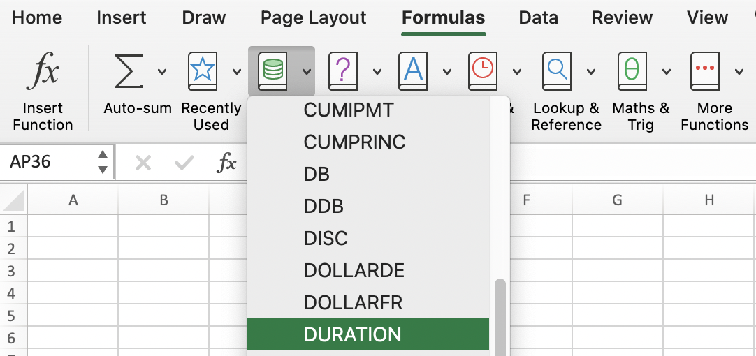Viewport: 756px width, 356px height.
Task: Expand the Date & Time dropdown arrow
Action: click(x=517, y=72)
